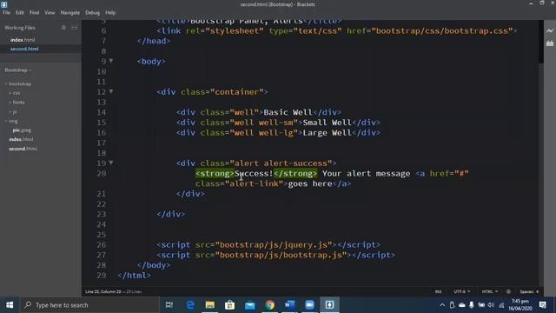The height and width of the screenshot is (313, 556).
Task: Open Microsoft Store from taskbar
Action: 229,305
